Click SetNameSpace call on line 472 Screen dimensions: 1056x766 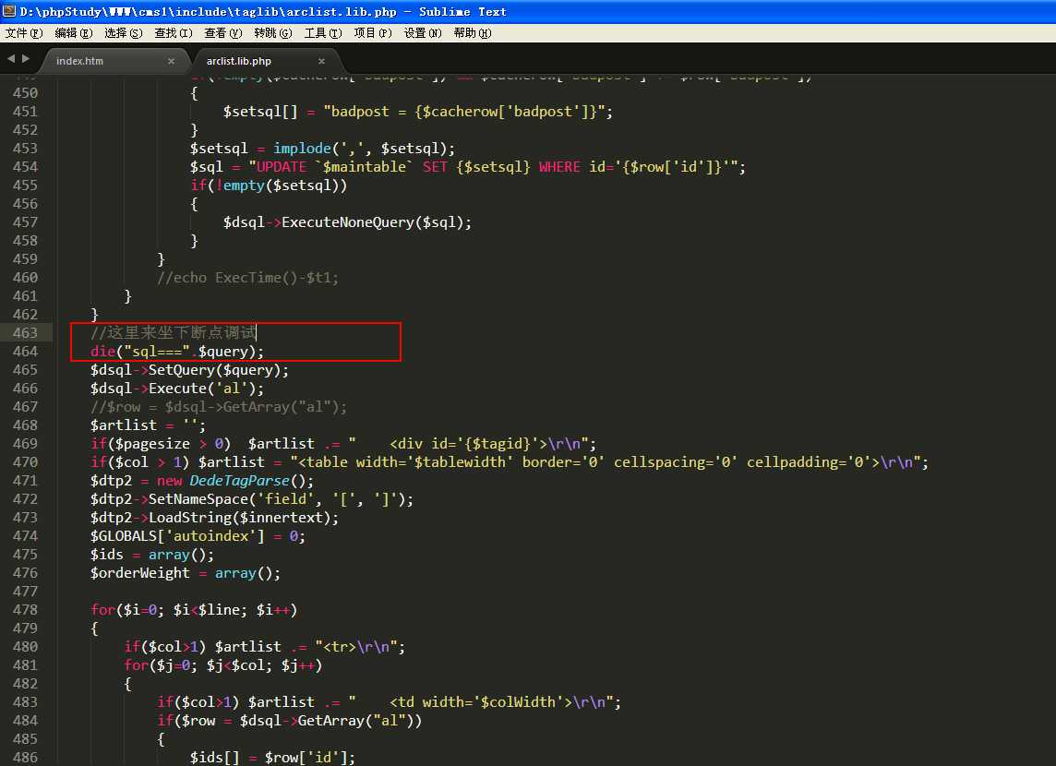[x=252, y=498]
